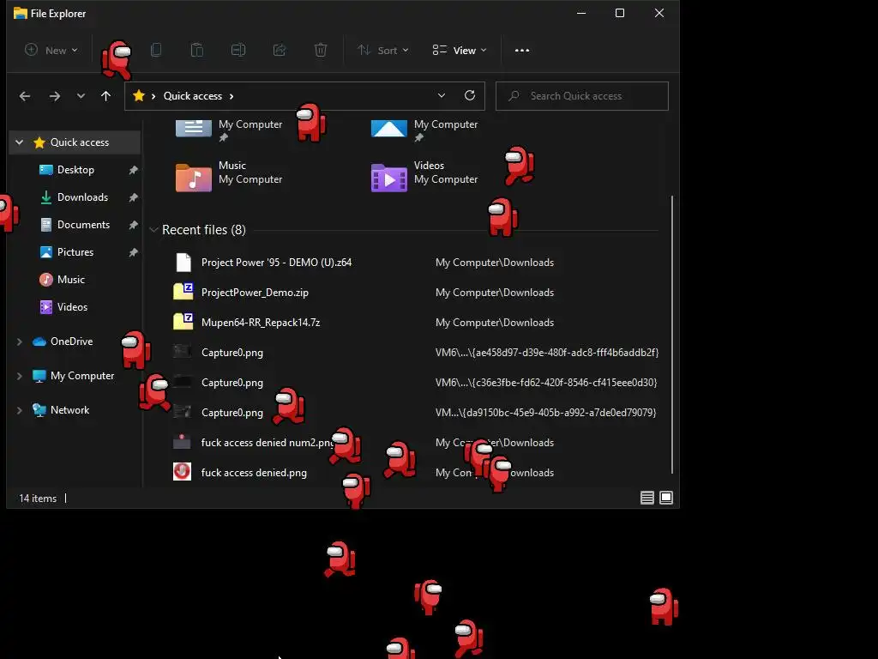878x659 pixels.
Task: Open Downloads in the sidebar
Action: (x=82, y=197)
